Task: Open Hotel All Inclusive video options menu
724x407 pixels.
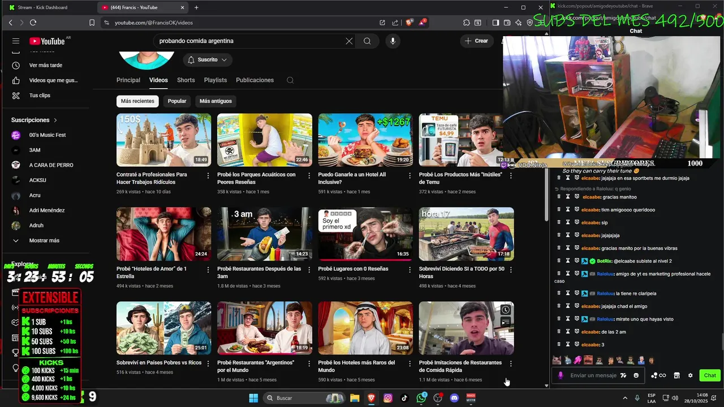Action: click(410, 176)
